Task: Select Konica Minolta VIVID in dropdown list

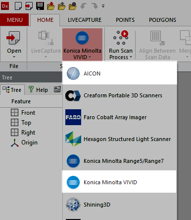Action: tap(119, 182)
